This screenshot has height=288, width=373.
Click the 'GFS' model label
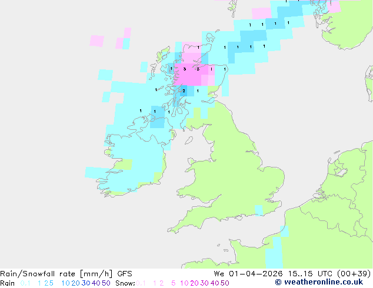click(125, 274)
